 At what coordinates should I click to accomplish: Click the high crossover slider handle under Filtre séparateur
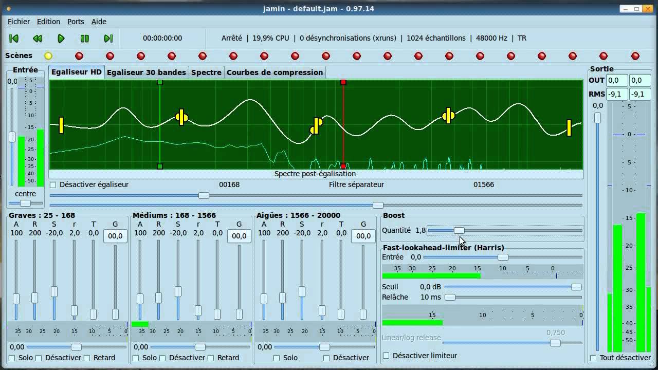[x=378, y=205]
